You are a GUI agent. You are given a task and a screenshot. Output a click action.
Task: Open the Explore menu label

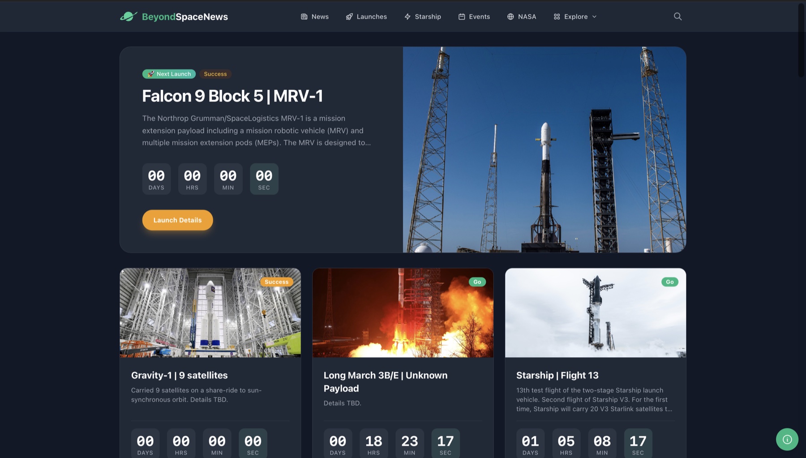click(576, 17)
